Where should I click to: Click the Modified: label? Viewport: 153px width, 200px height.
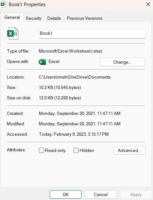pyautogui.click(x=16, y=124)
